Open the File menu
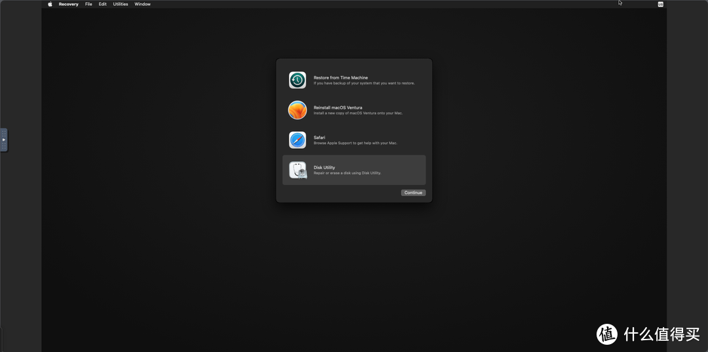Image resolution: width=708 pixels, height=352 pixels. tap(88, 4)
